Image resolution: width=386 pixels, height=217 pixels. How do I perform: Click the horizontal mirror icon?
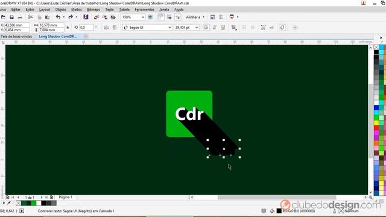coord(106,27)
